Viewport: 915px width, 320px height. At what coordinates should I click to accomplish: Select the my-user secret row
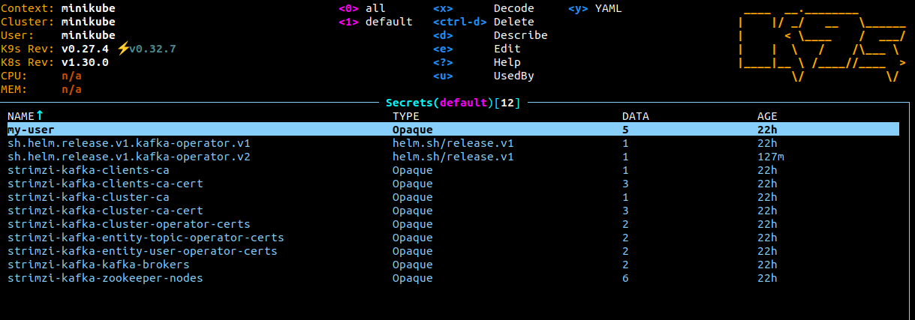click(x=453, y=130)
